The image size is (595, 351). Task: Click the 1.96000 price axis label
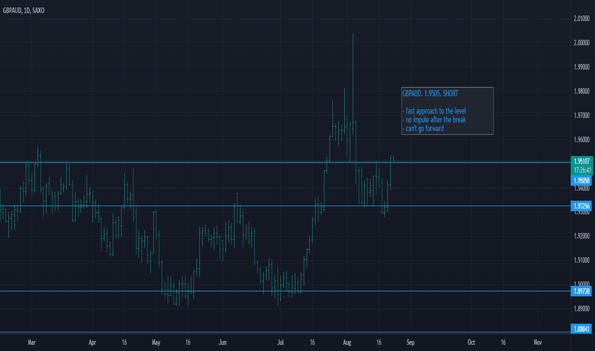coord(582,140)
